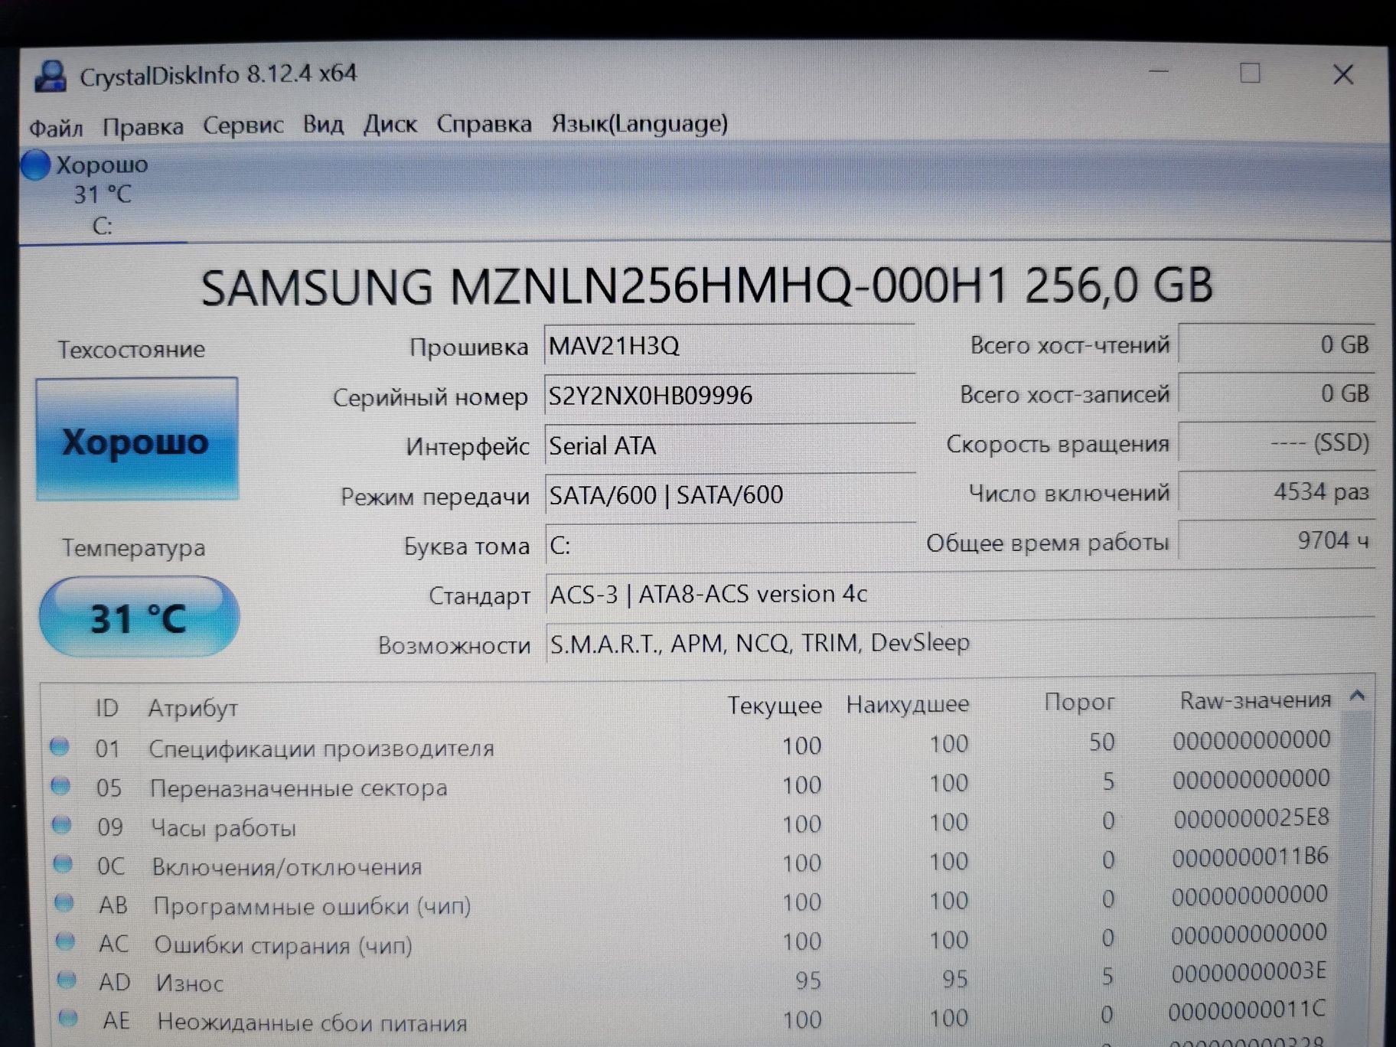Maximize the CrystalDiskInfo window
This screenshot has height=1047, width=1396.
(1250, 73)
